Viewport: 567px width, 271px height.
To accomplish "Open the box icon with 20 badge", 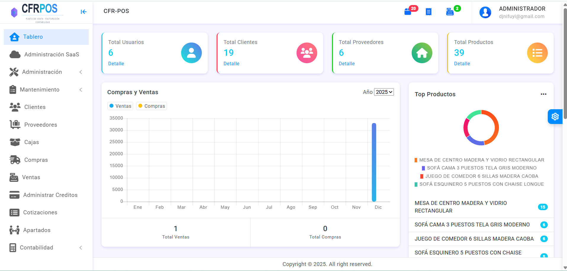I will (x=408, y=12).
